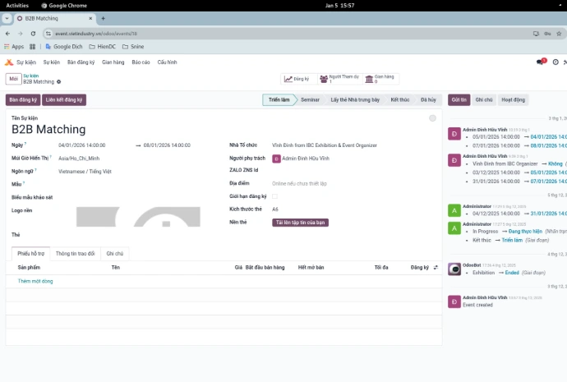Open the Báo cáo menu
The height and width of the screenshot is (382, 567).
tap(141, 62)
